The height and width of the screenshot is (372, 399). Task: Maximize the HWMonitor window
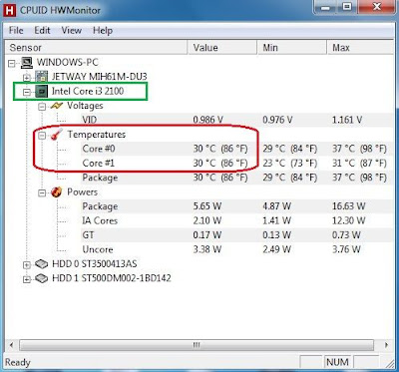[x=347, y=7]
